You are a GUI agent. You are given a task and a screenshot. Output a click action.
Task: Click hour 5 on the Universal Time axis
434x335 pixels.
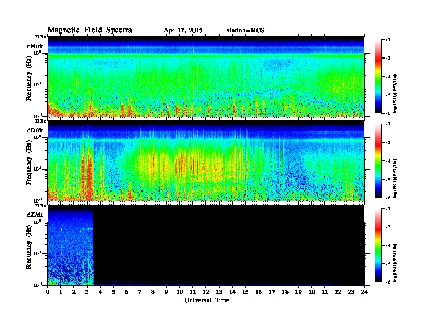(113, 292)
